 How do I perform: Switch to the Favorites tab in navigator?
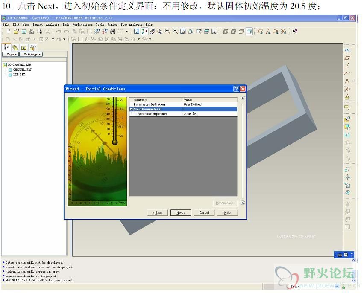tap(23, 48)
